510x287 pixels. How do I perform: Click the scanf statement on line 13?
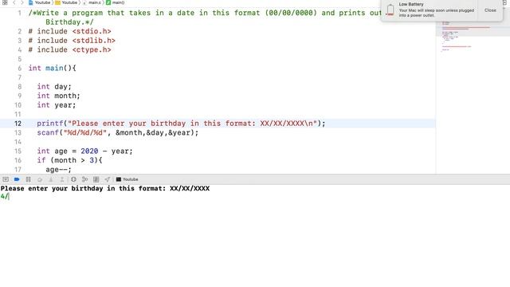click(x=117, y=133)
